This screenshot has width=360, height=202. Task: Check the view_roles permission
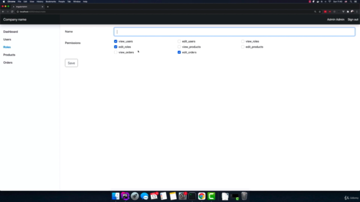point(242,42)
